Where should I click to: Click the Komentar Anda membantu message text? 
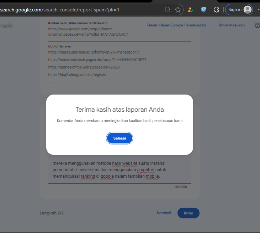(120, 121)
